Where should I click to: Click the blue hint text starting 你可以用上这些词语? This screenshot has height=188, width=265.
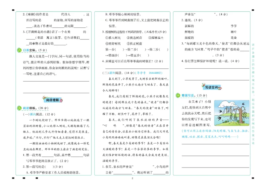point(216,134)
